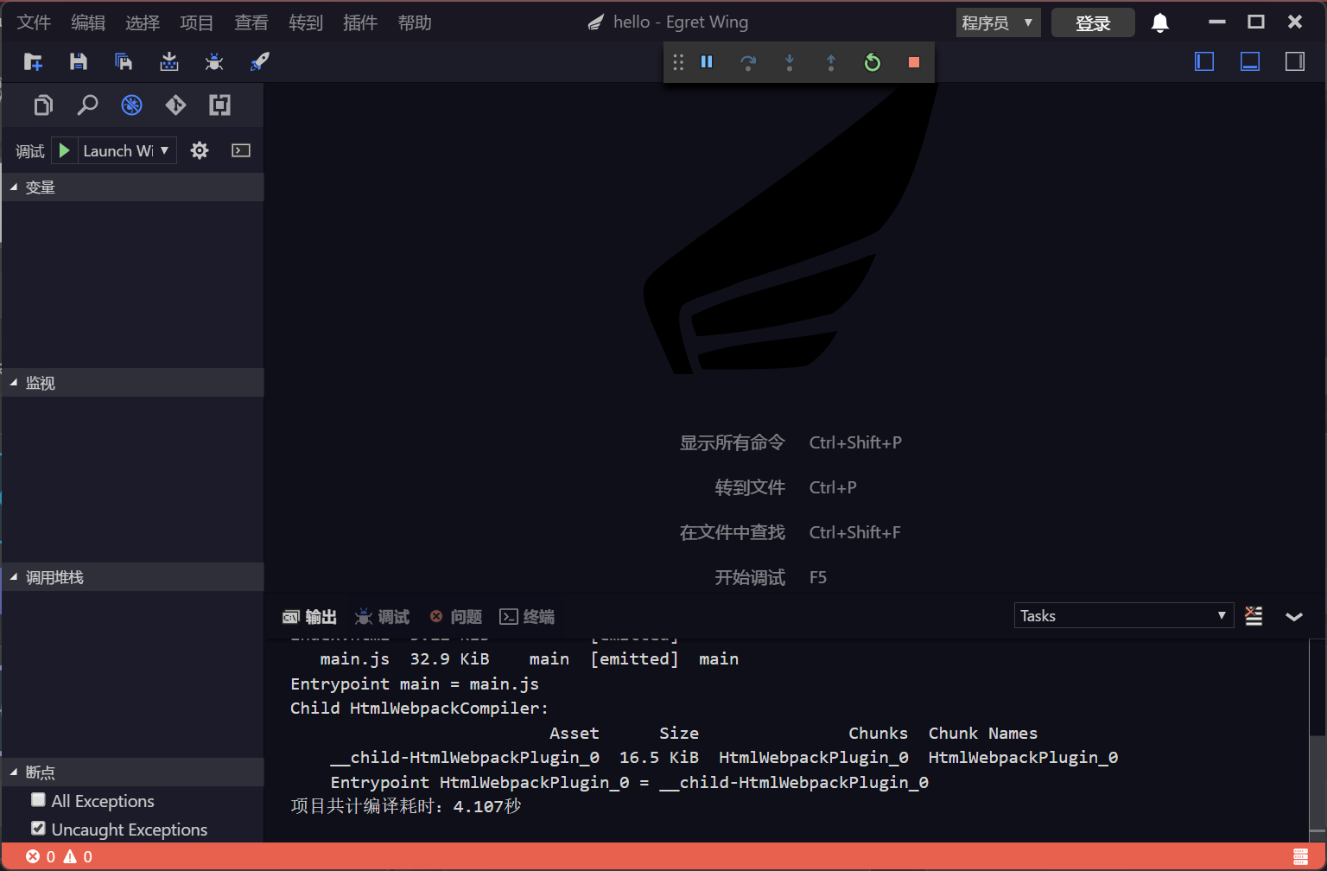Collapse the bottom panel with chevron
The width and height of the screenshot is (1327, 871).
tap(1294, 616)
